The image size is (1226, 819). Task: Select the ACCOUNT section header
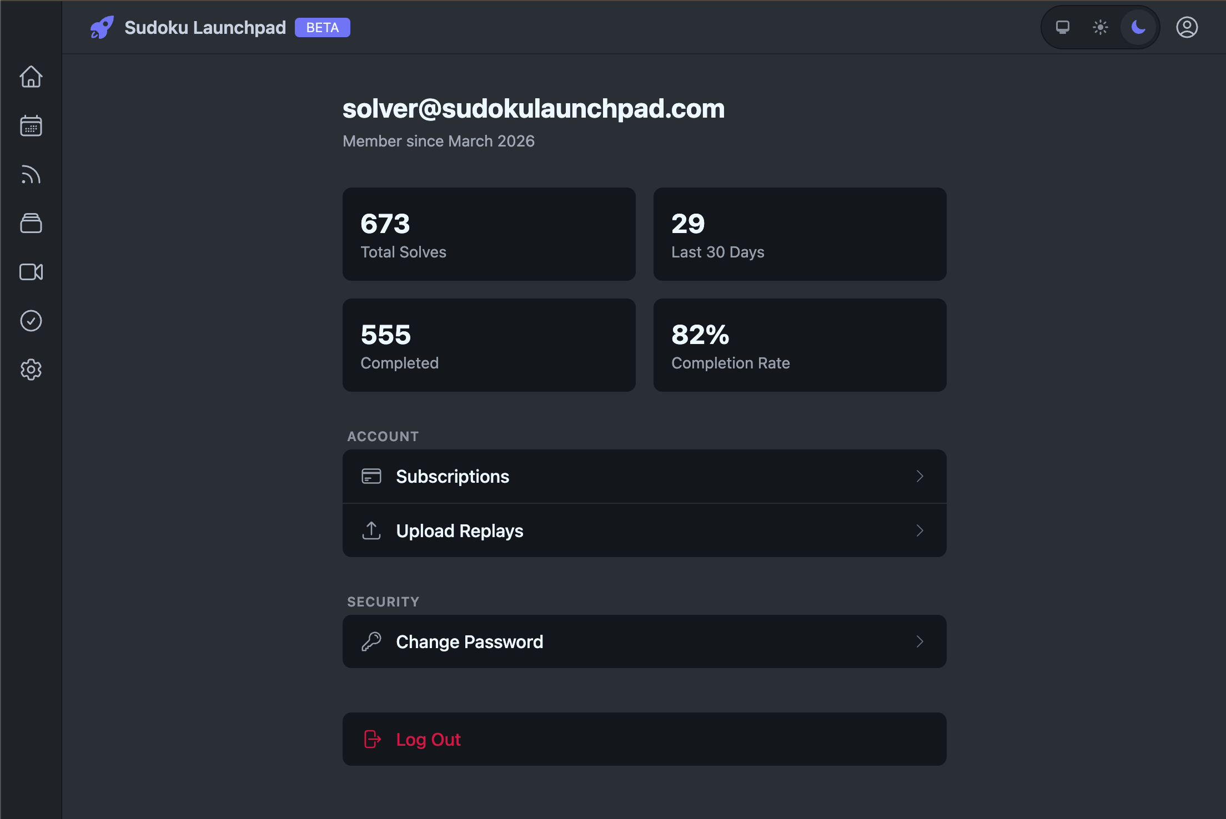click(x=383, y=436)
